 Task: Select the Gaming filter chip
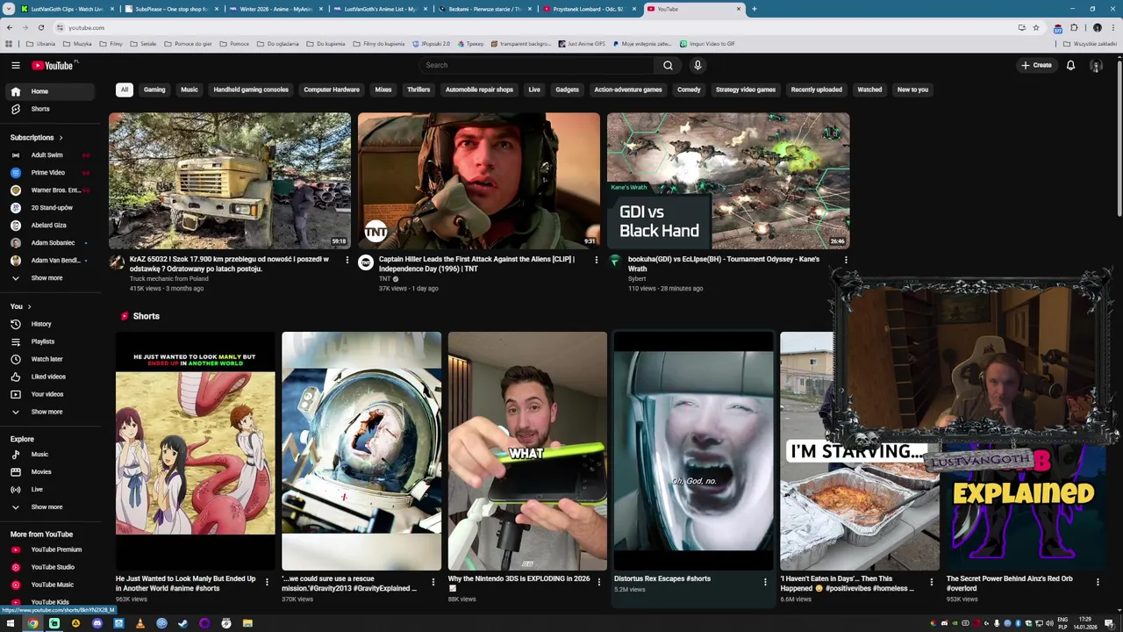[154, 90]
